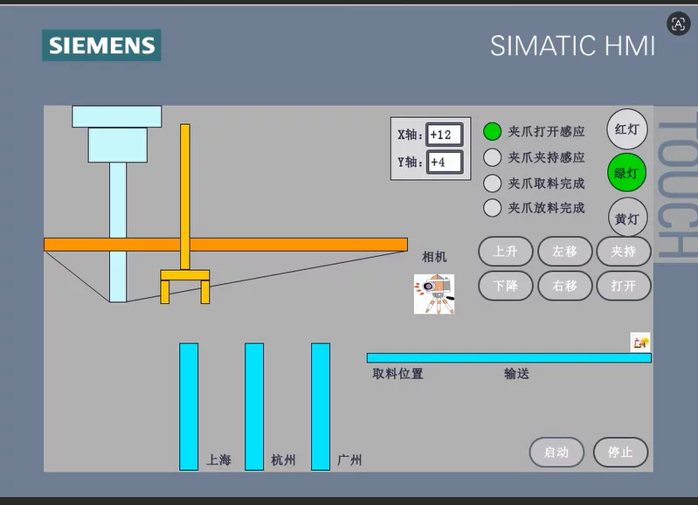This screenshot has width=698, height=505.
Task: Click the 夹爪打开感应 text
Action: (546, 131)
